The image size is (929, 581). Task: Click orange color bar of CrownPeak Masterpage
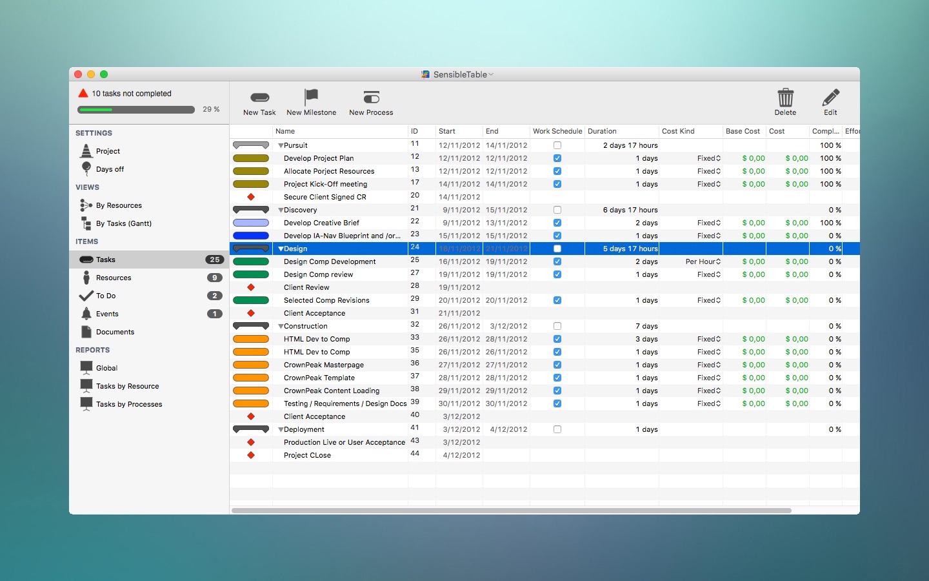251,365
